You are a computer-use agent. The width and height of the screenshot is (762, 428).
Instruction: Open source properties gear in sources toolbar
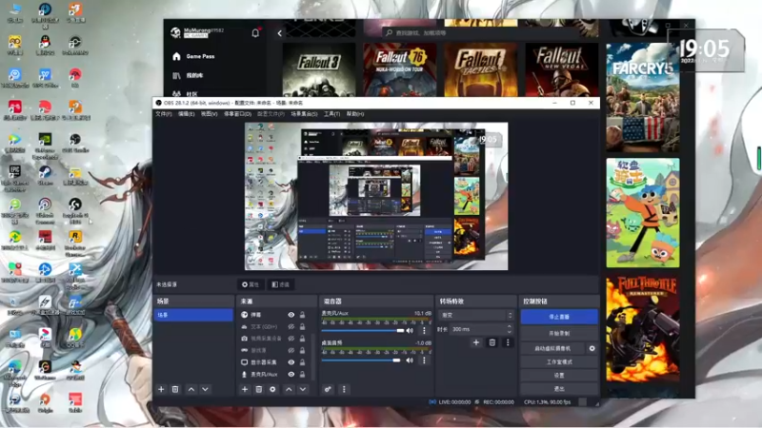[272, 389]
